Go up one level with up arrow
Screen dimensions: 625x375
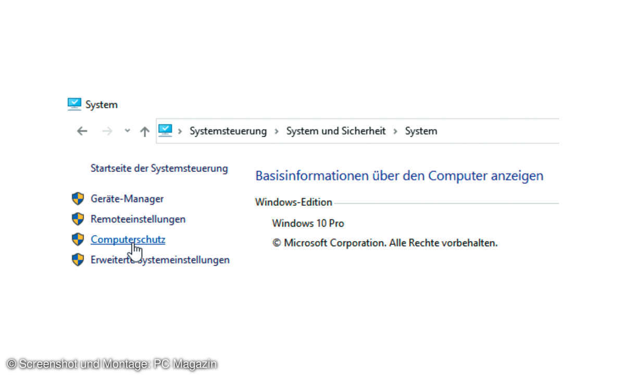pyautogui.click(x=145, y=131)
